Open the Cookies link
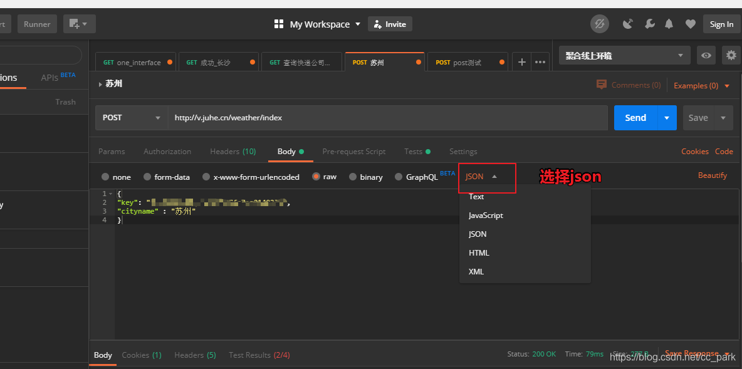Viewport: 742px width, 369px height. pyautogui.click(x=694, y=152)
